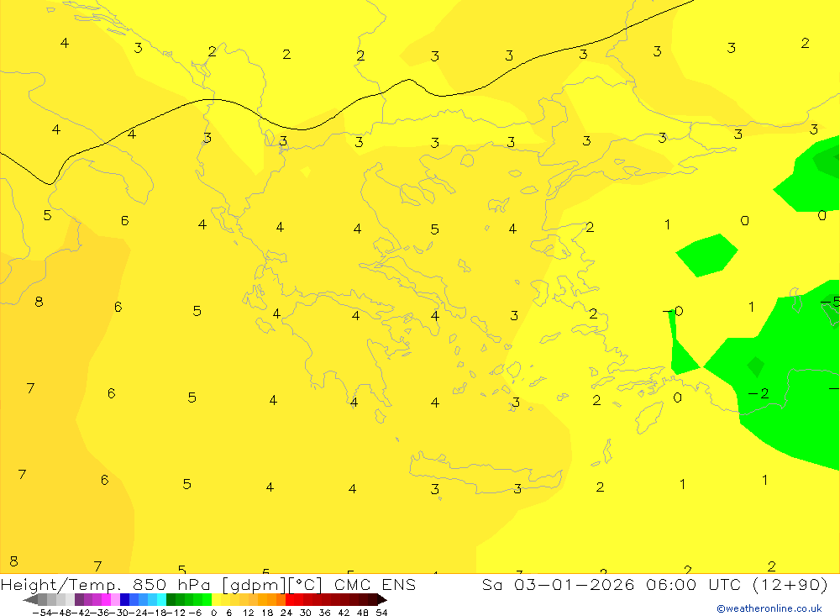Click the -2 temperature value on the map

pos(759,393)
